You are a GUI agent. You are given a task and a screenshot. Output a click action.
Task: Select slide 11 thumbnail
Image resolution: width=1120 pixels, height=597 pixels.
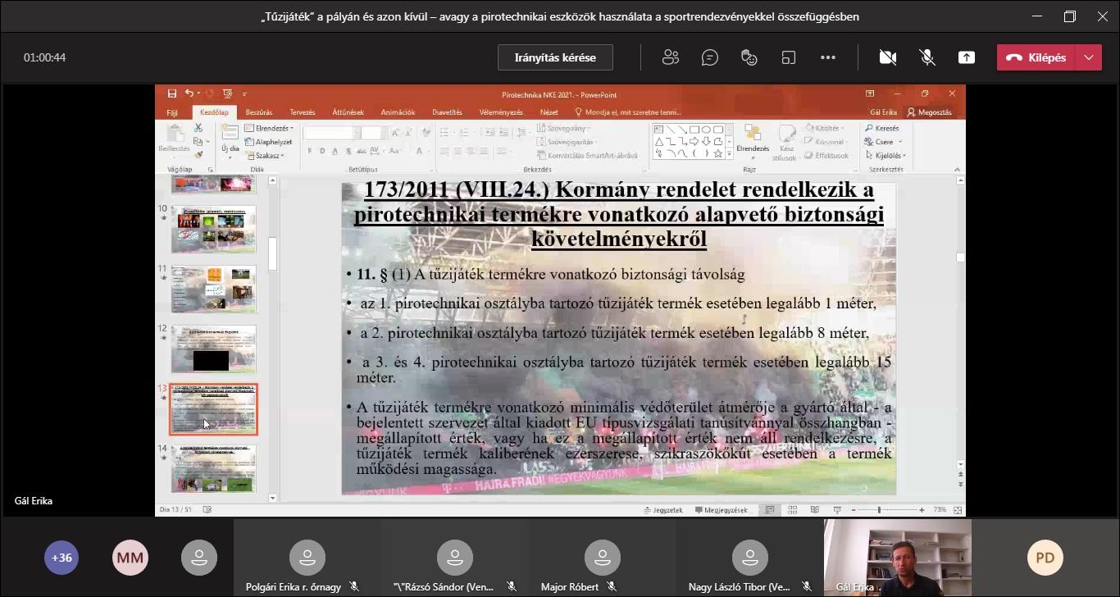(213, 289)
